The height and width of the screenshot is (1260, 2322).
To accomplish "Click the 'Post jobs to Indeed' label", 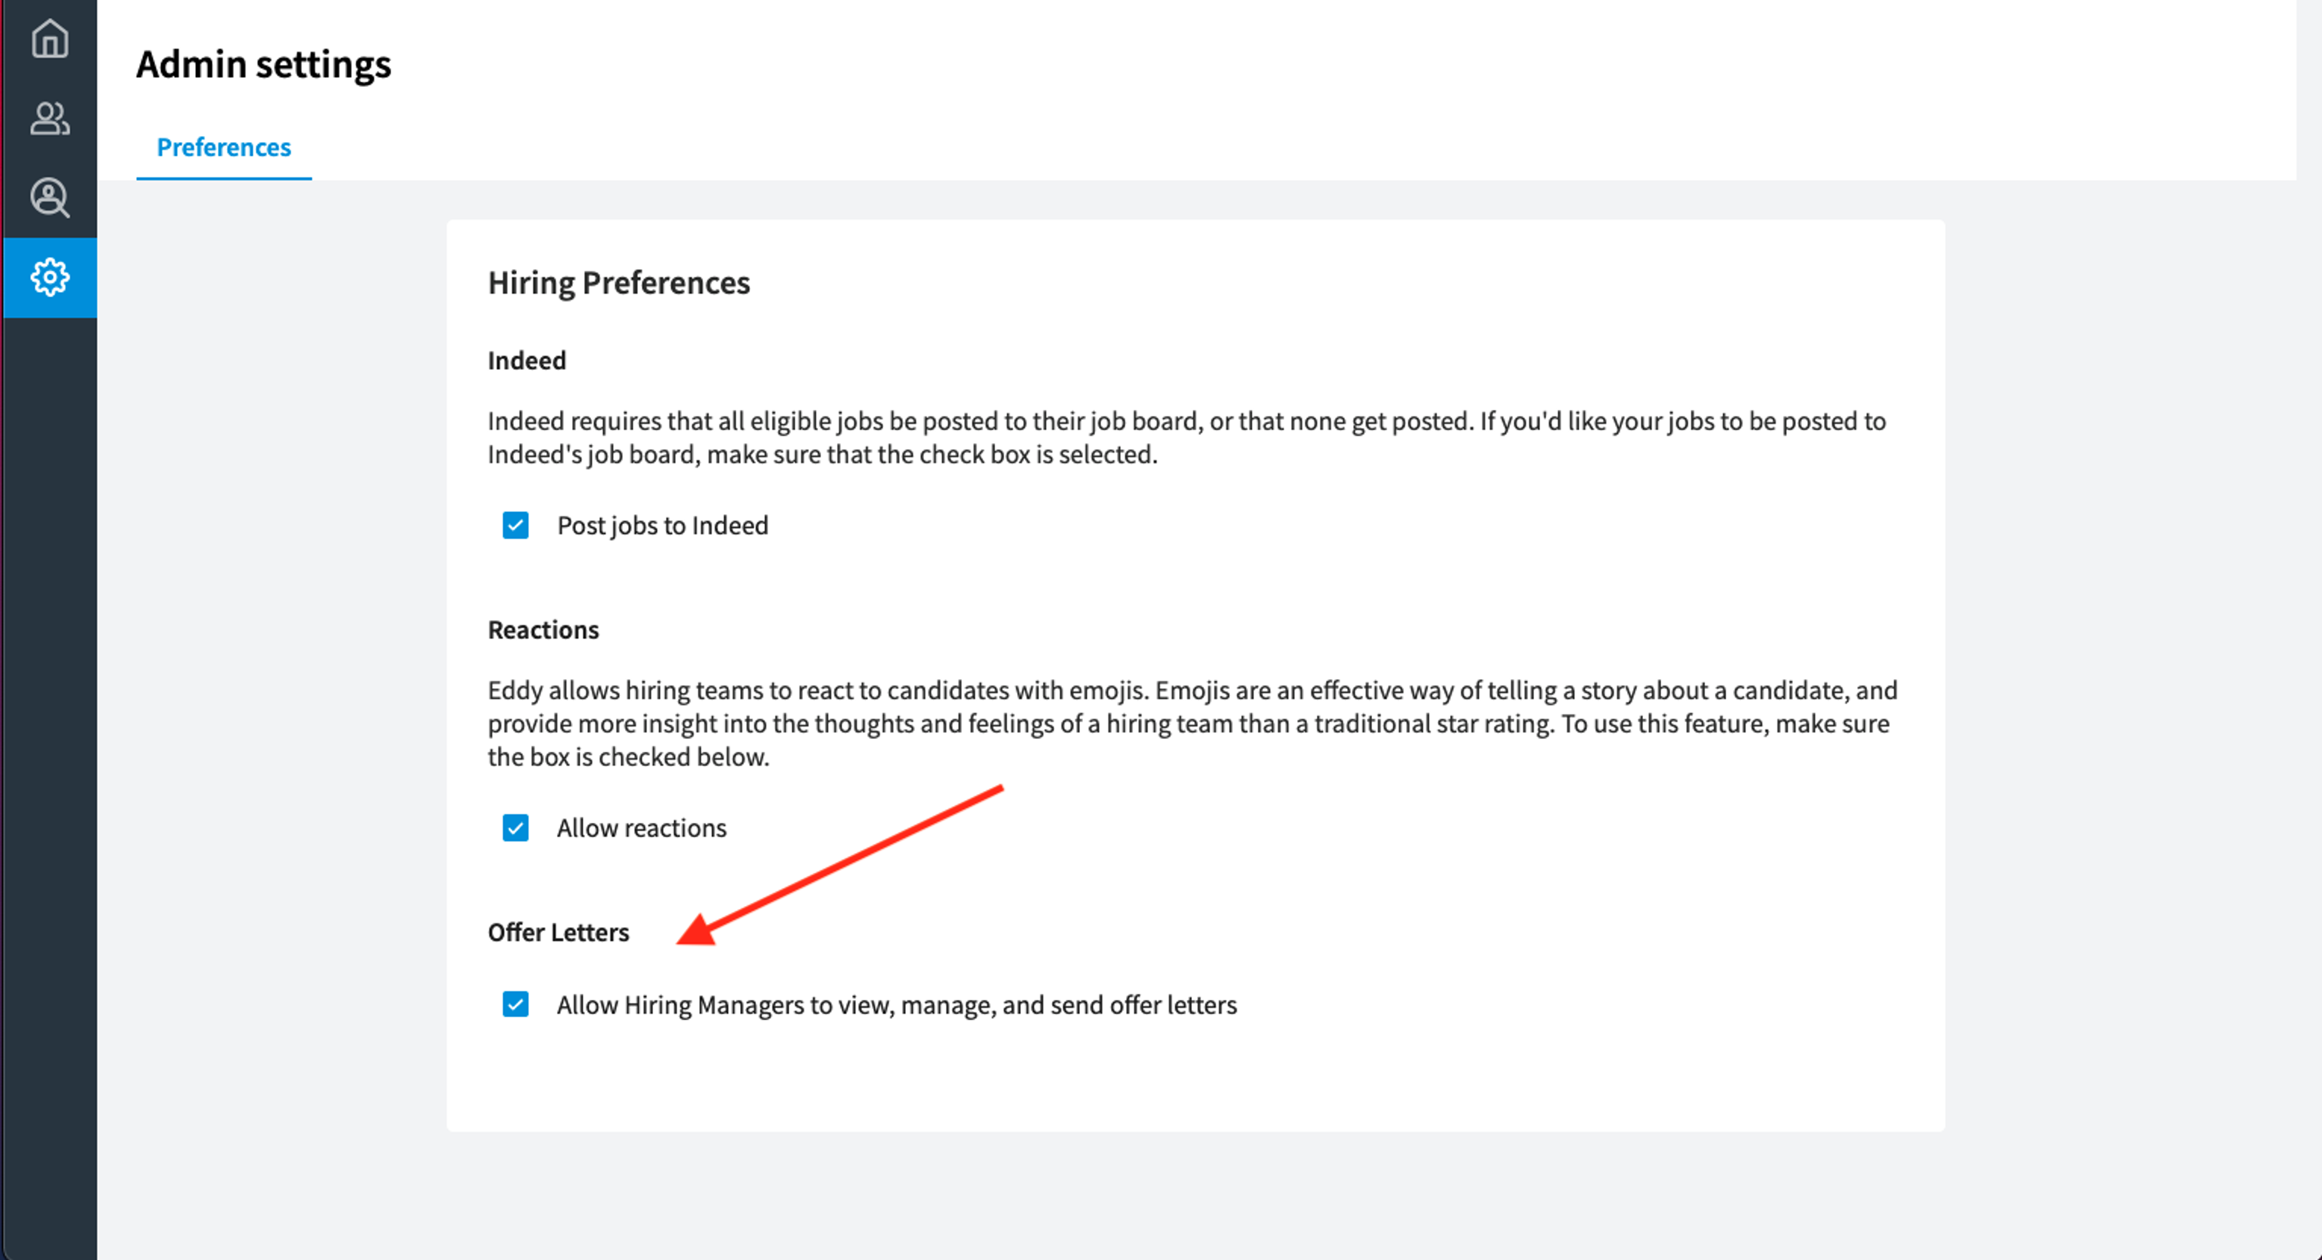I will click(663, 525).
